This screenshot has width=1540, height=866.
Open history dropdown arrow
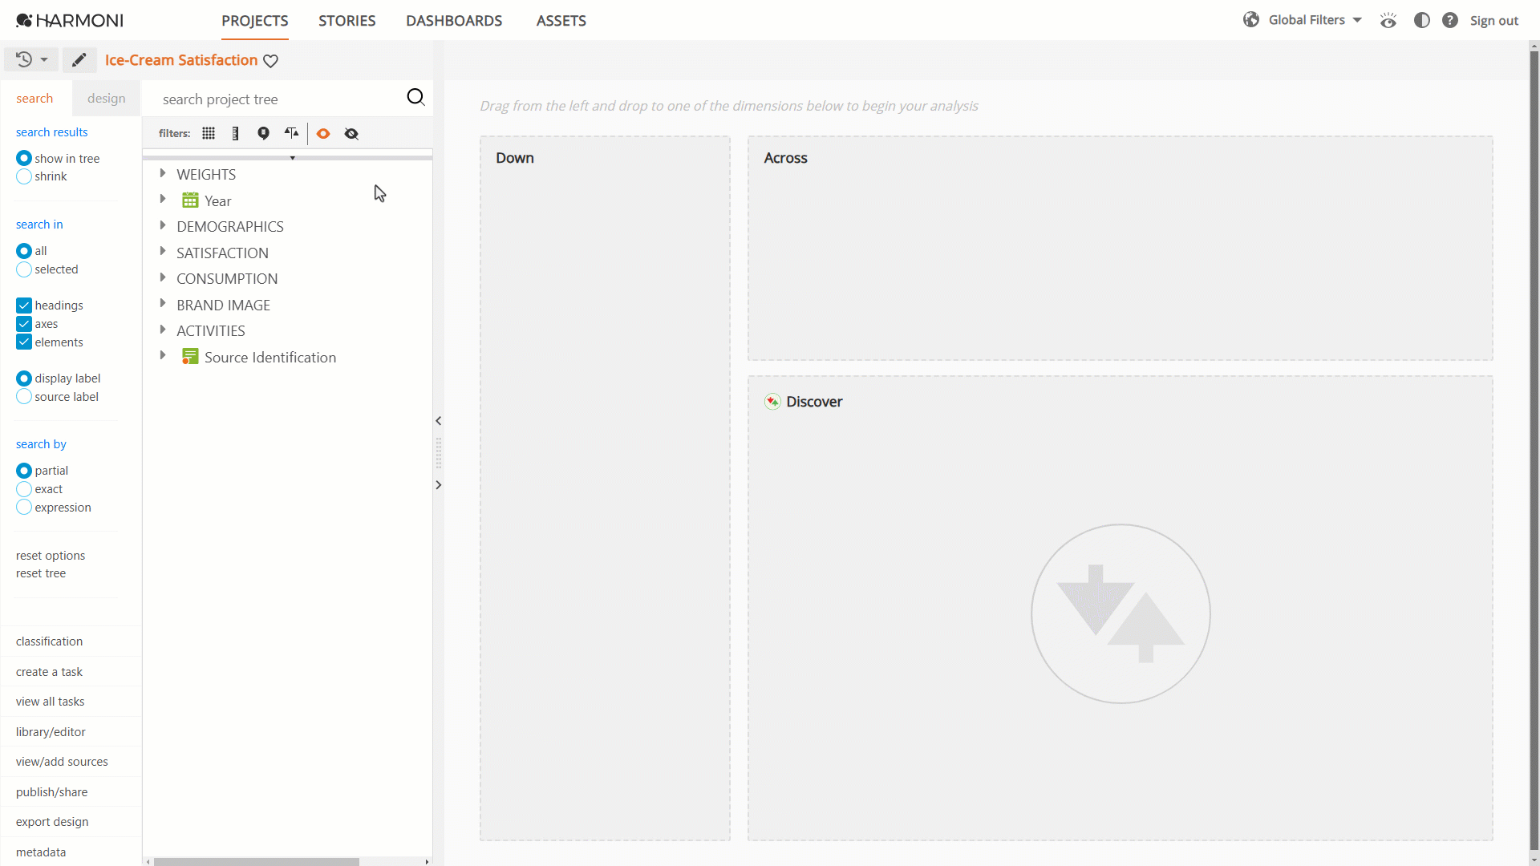[x=44, y=60]
